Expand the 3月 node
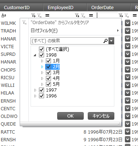138x146 pixels. coord(42,73)
